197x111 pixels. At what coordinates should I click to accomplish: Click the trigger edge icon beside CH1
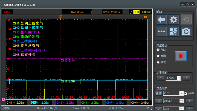coord(131,12)
